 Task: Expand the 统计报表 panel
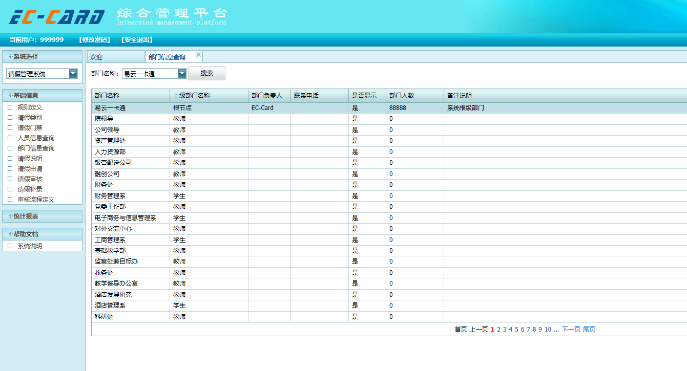coord(42,216)
